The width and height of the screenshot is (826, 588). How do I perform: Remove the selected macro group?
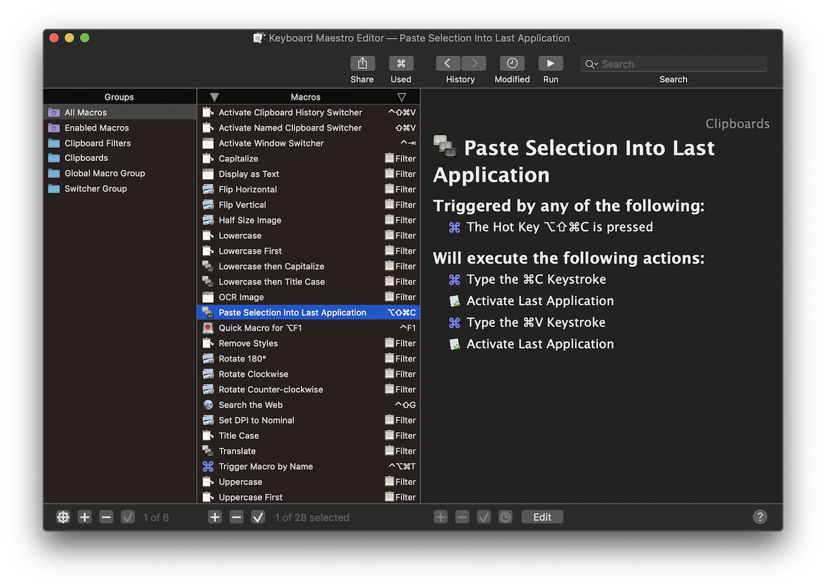coord(106,517)
